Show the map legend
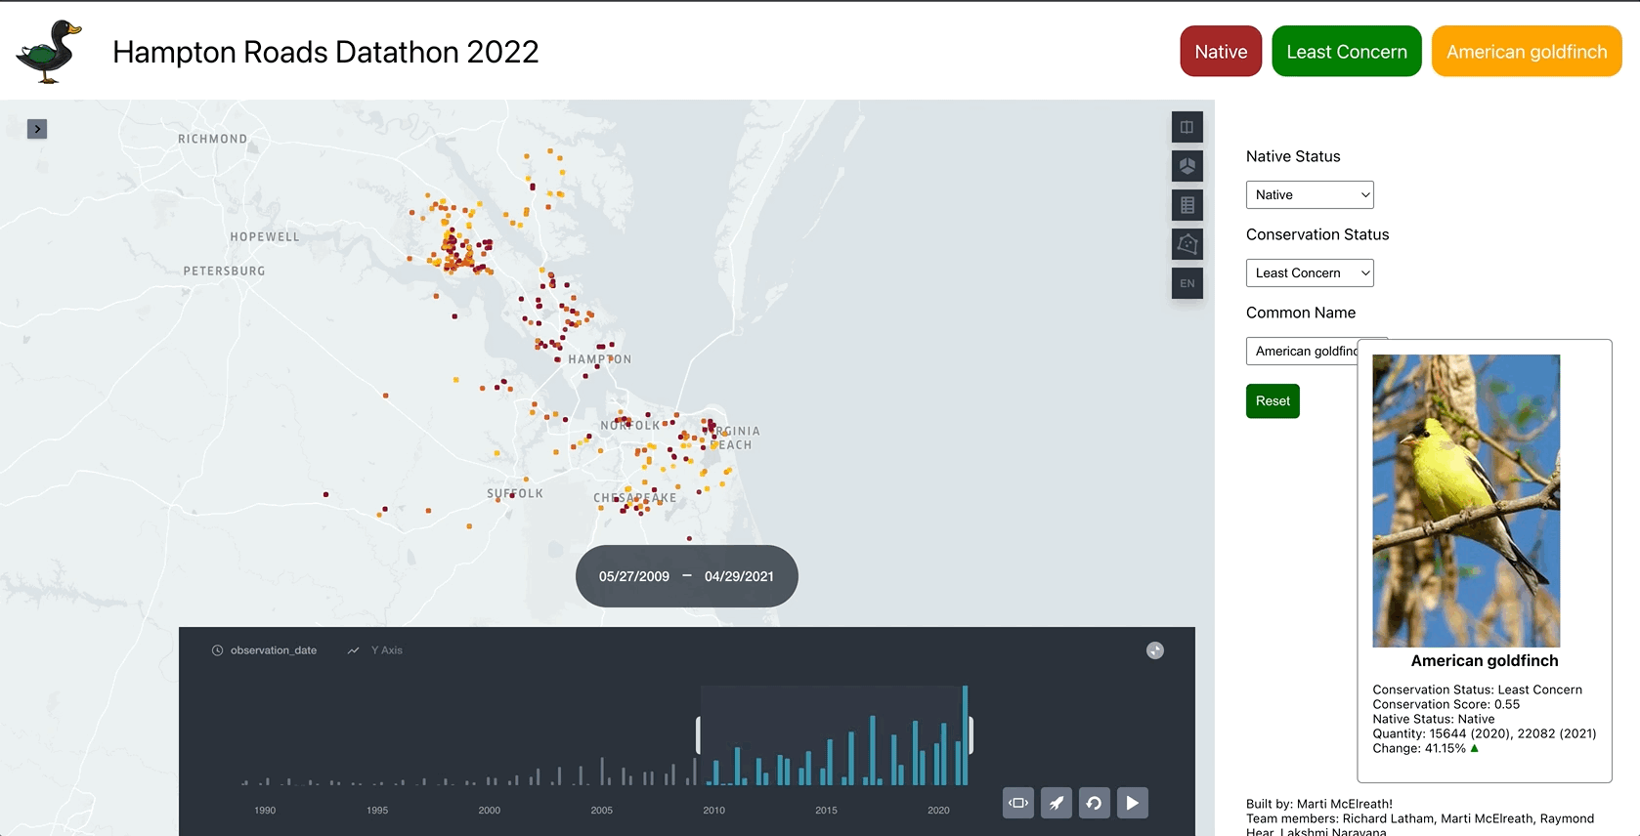The image size is (1640, 836). (x=1187, y=205)
